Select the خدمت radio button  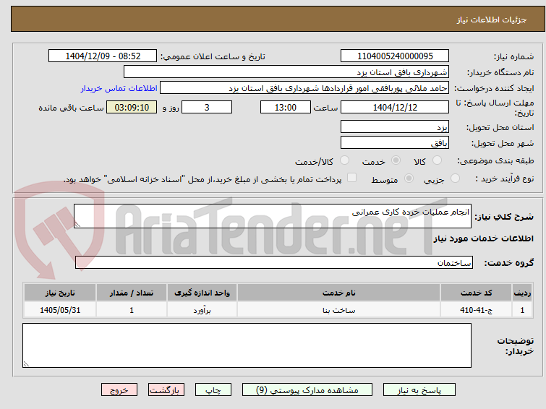click(x=396, y=160)
